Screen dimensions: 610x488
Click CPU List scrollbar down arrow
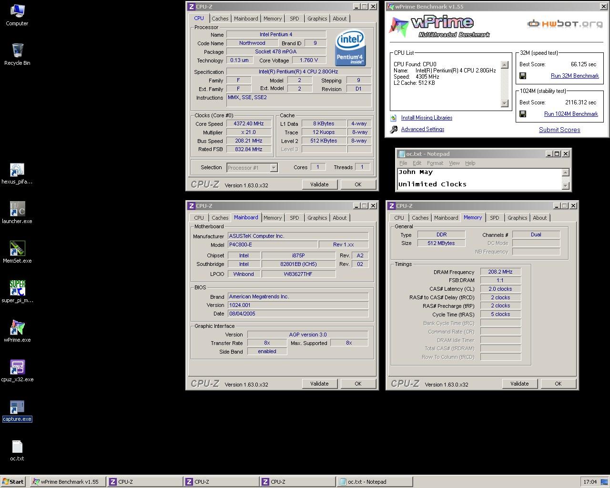(x=505, y=103)
